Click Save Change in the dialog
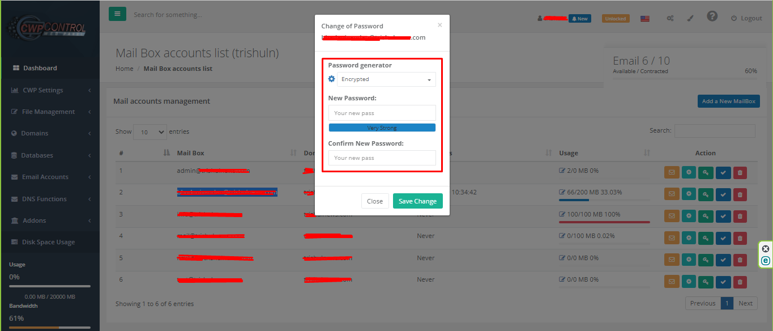 [417, 201]
